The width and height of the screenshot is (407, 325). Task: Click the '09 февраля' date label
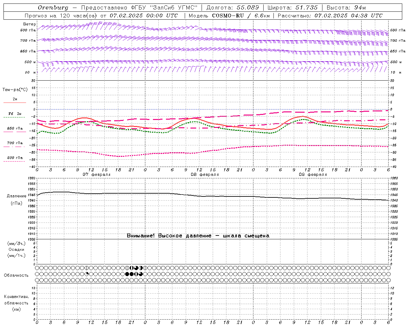pyautogui.click(x=313, y=175)
